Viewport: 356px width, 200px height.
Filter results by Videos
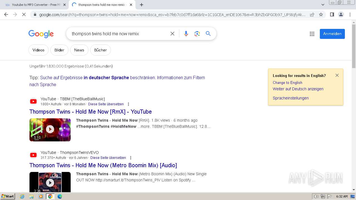tap(38, 50)
